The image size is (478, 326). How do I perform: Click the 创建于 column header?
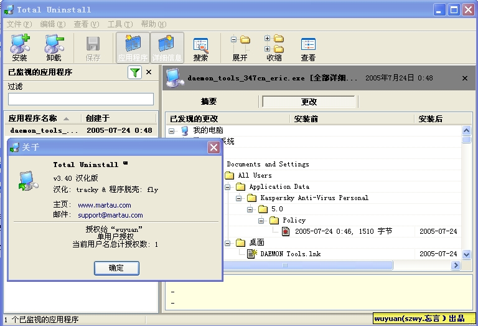click(x=119, y=118)
